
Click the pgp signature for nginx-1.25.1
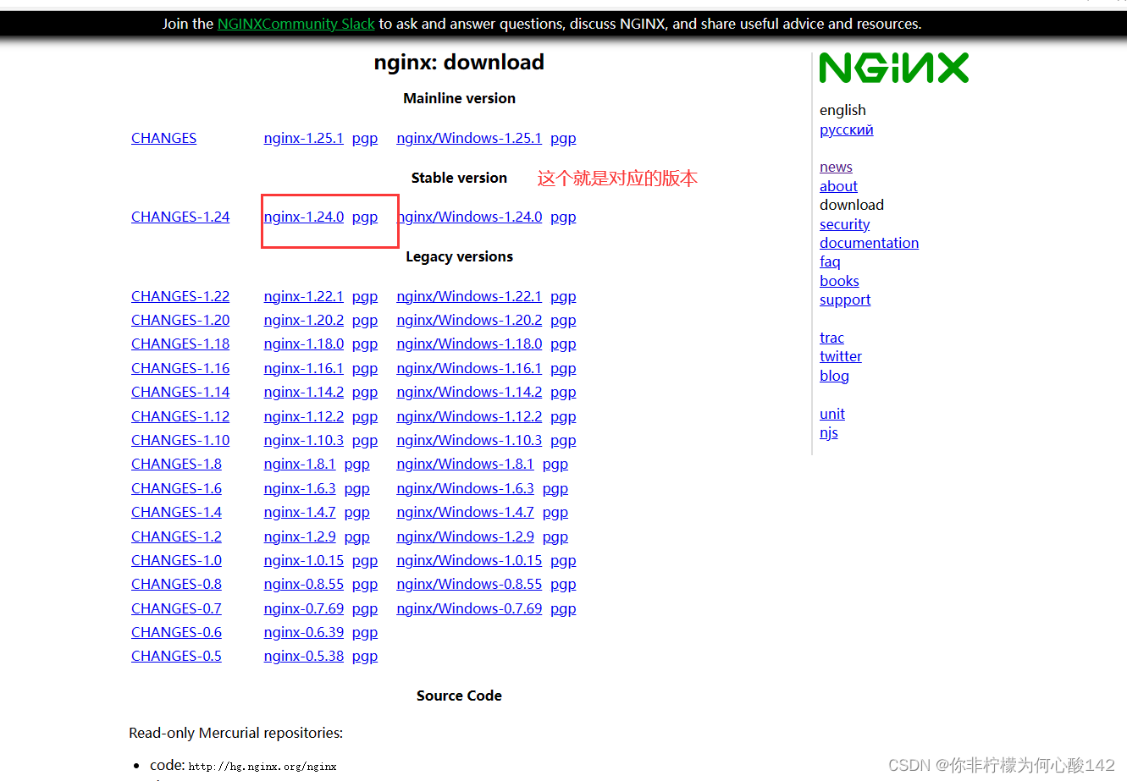(364, 138)
